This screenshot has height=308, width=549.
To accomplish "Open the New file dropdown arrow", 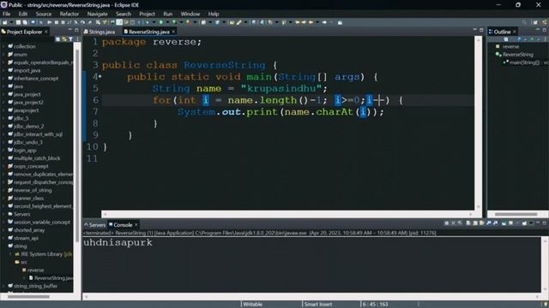I will click(x=11, y=22).
